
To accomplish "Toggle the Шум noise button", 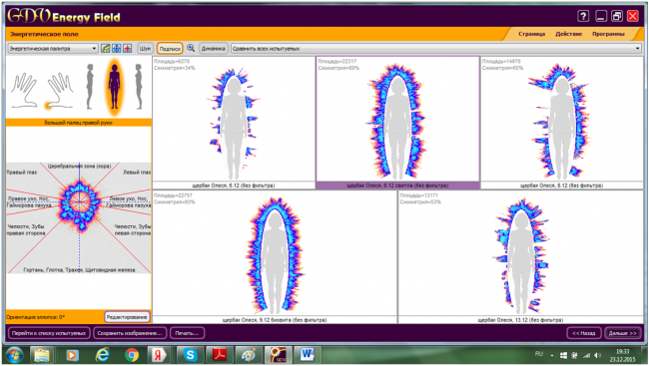I will 145,49.
